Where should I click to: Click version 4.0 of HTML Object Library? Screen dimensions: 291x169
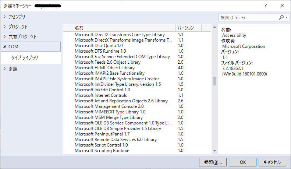click(x=180, y=68)
